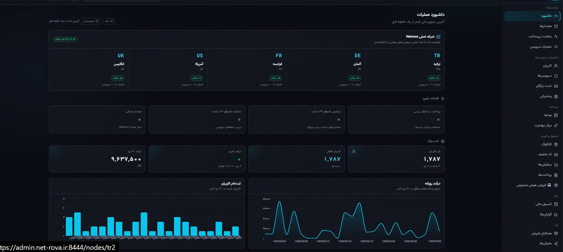563x252 pixels.
Task: Click the به‌روزرسانی refresh button
Action: [x=91, y=21]
